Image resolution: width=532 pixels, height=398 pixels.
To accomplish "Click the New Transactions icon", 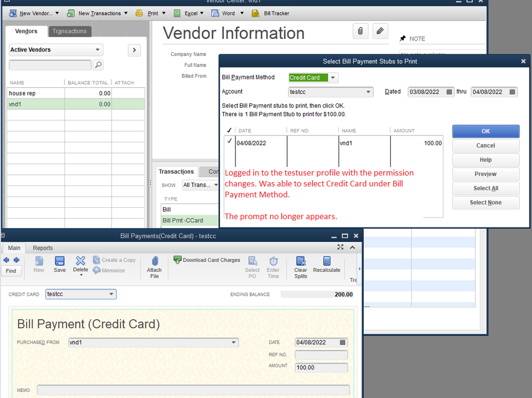I will coord(71,13).
